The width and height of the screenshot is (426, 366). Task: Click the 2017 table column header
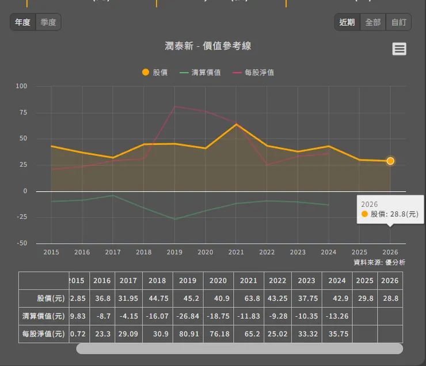128,280
